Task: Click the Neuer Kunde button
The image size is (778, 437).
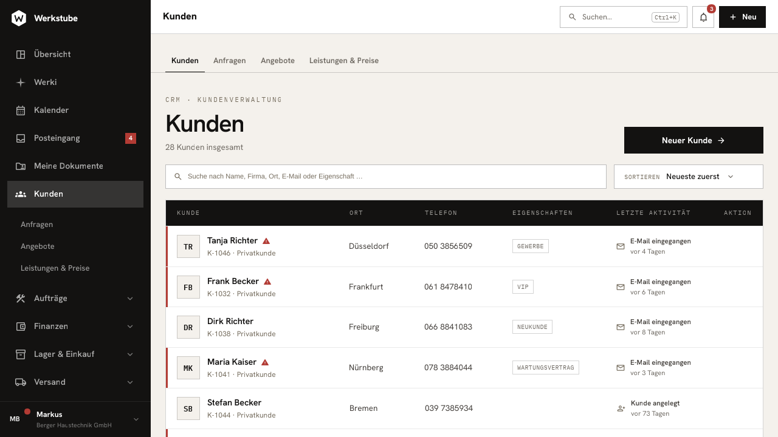Action: pyautogui.click(x=694, y=140)
